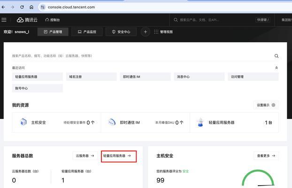Open 轻量应用服务器 arrow button in 服务器总数
Viewport: 292px width, 188px height.
coord(119,156)
